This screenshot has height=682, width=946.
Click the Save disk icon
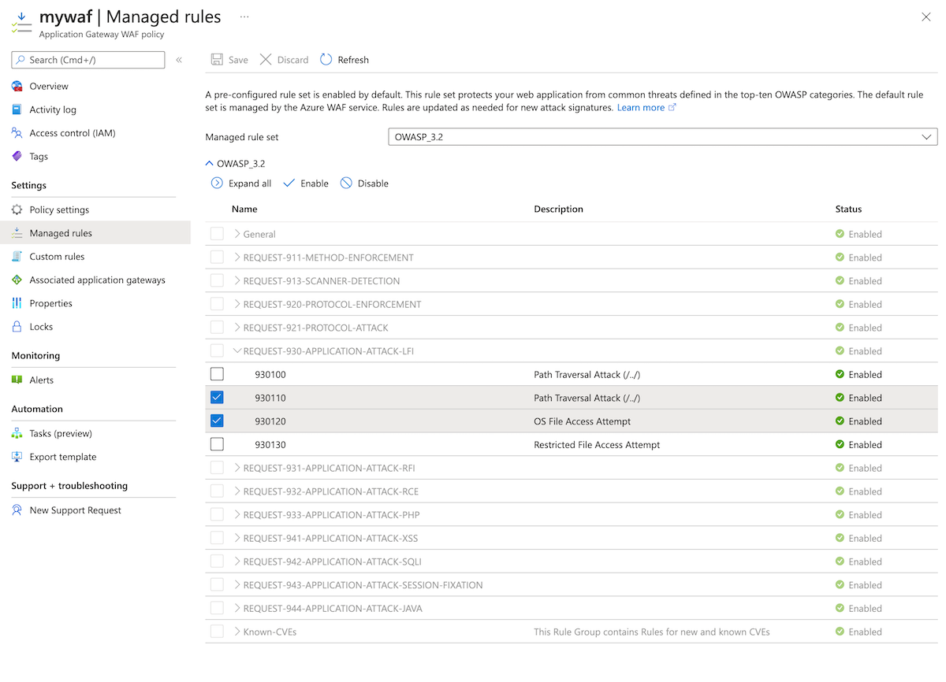[217, 60]
